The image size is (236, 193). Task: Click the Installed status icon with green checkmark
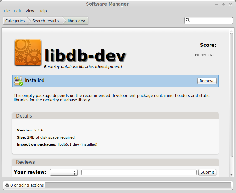tap(18, 81)
